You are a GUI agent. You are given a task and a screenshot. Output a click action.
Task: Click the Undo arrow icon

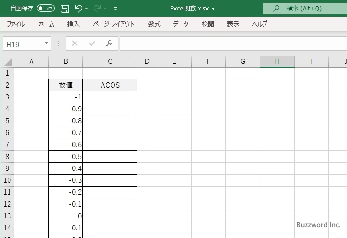[79, 9]
